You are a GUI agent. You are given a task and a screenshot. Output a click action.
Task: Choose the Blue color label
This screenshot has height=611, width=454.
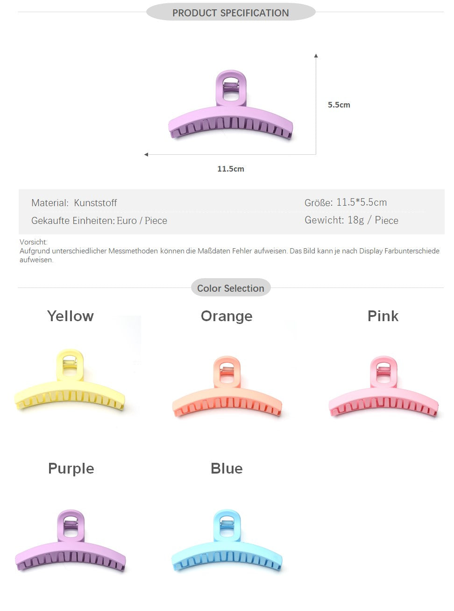click(227, 468)
